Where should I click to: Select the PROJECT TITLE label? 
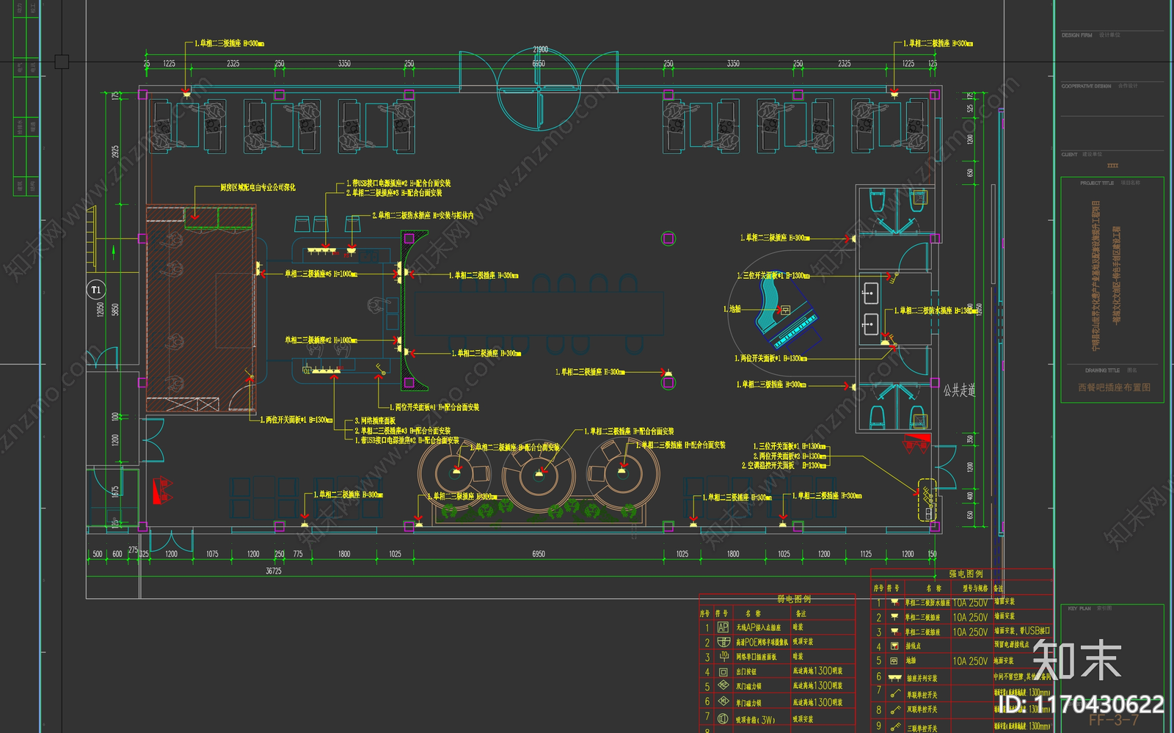click(x=1097, y=183)
